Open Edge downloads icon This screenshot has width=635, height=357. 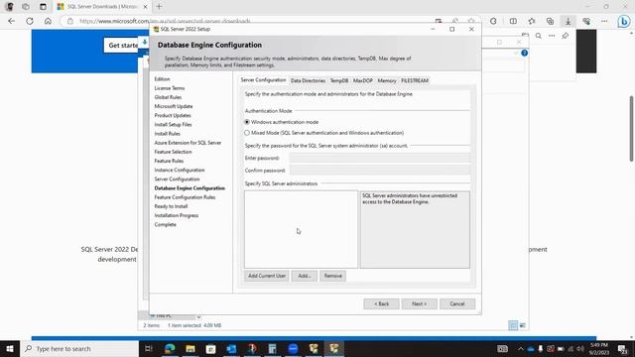pos(569,21)
